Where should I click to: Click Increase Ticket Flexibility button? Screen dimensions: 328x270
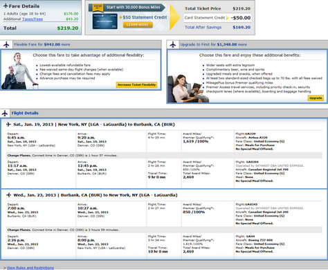point(137,84)
